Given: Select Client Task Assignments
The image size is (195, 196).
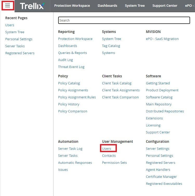Looking at the screenshot, I should pyautogui.click(x=121, y=90).
